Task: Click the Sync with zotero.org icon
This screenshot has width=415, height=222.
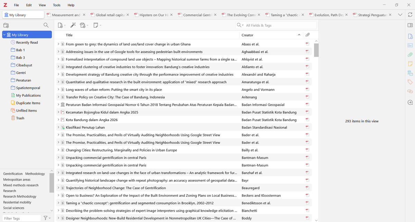Action: 410,15
